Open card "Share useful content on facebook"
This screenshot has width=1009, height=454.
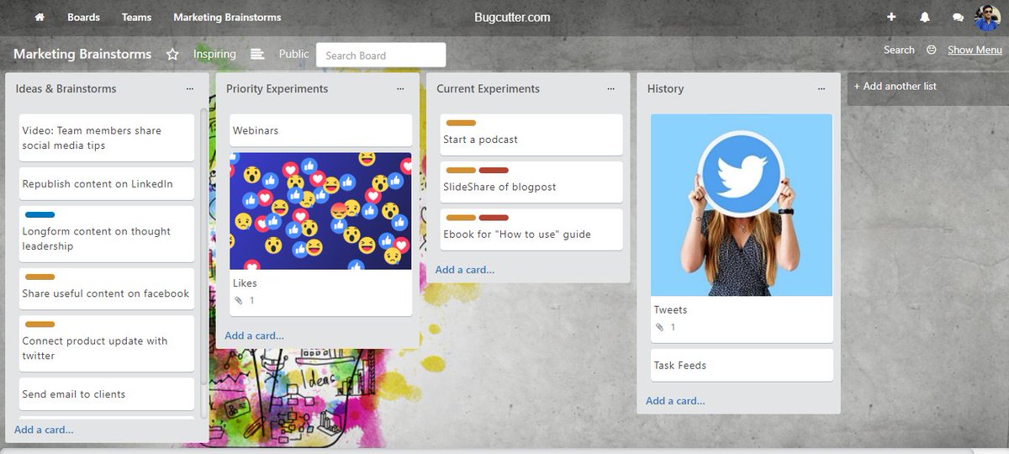[107, 288]
